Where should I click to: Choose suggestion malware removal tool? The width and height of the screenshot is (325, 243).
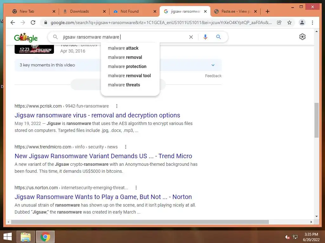pos(130,76)
